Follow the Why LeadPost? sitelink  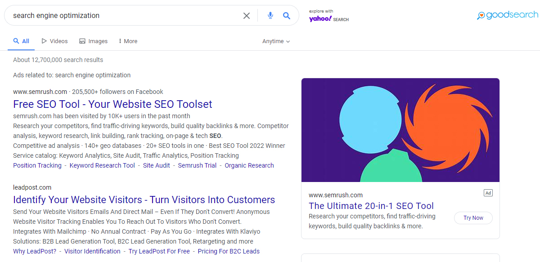point(35,251)
